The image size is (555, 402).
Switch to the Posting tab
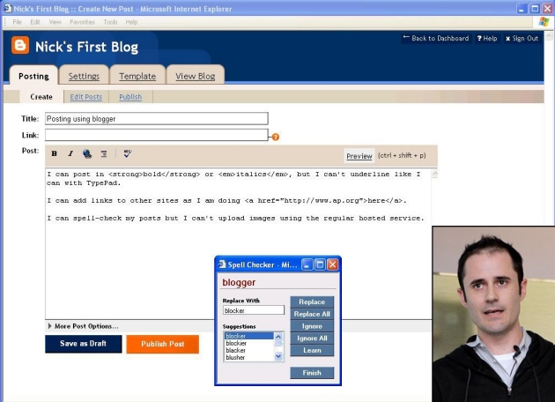coord(33,76)
